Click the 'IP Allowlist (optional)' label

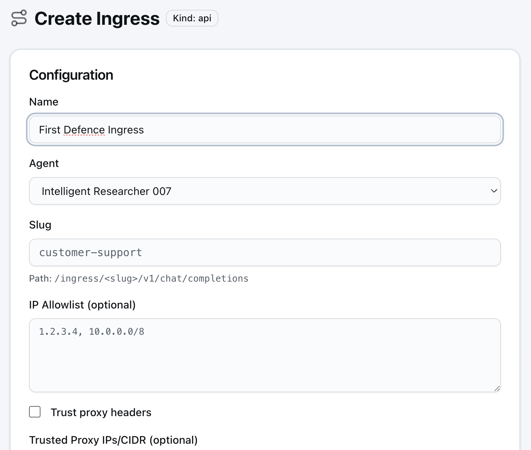tap(82, 305)
